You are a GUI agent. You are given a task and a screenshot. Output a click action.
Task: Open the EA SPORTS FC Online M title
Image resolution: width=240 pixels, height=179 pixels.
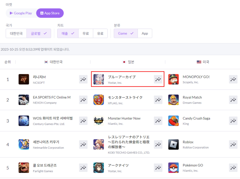(52, 97)
